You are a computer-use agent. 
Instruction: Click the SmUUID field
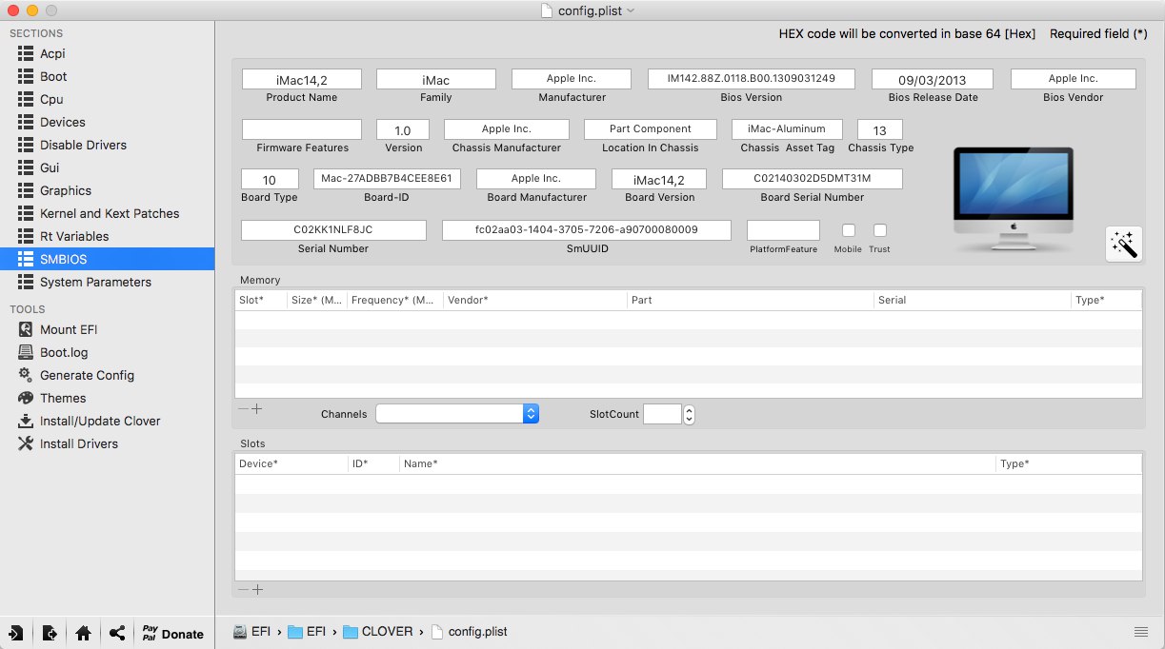(587, 230)
